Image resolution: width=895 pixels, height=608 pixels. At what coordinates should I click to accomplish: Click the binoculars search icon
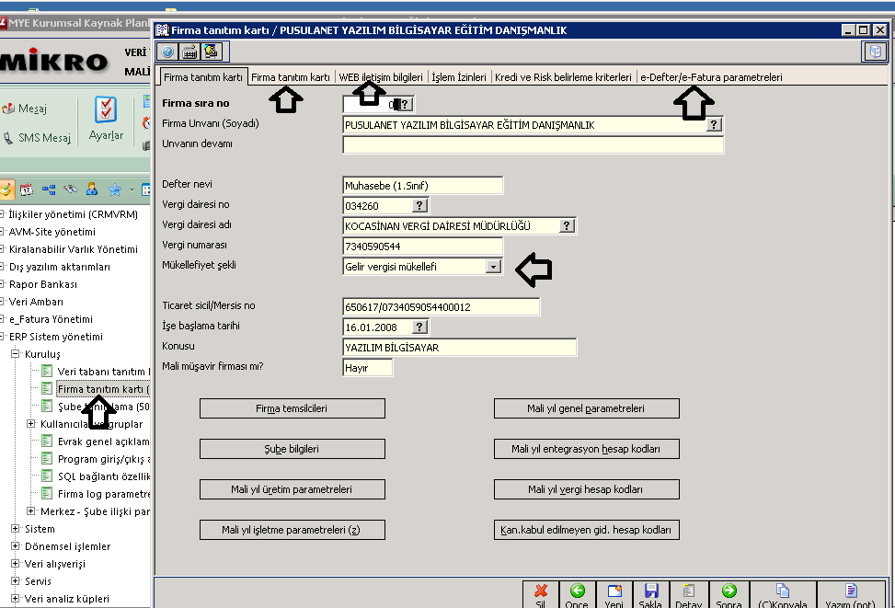(x=70, y=189)
